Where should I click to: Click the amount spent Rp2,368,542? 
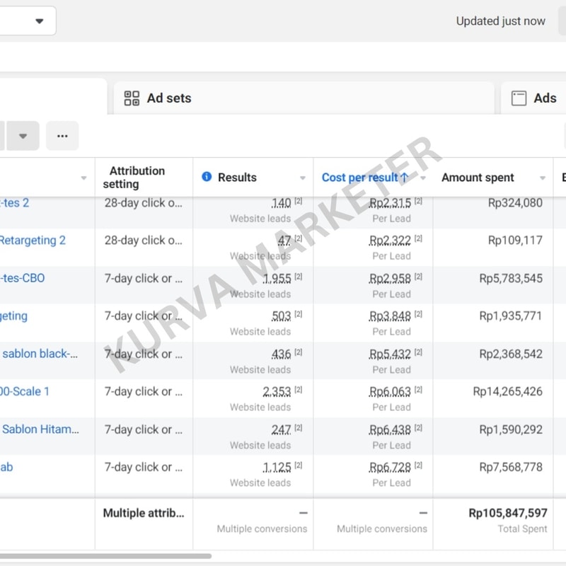click(511, 354)
